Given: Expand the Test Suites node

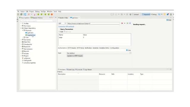Looking at the screenshot, I should 21,40.
